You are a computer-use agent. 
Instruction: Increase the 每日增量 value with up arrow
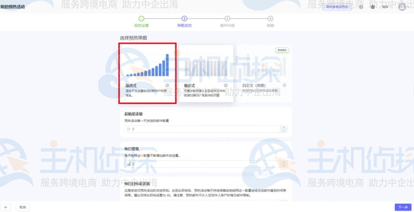[283, 162]
